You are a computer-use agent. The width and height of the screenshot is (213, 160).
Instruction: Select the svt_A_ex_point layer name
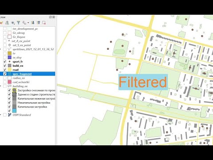[x=21, y=41]
